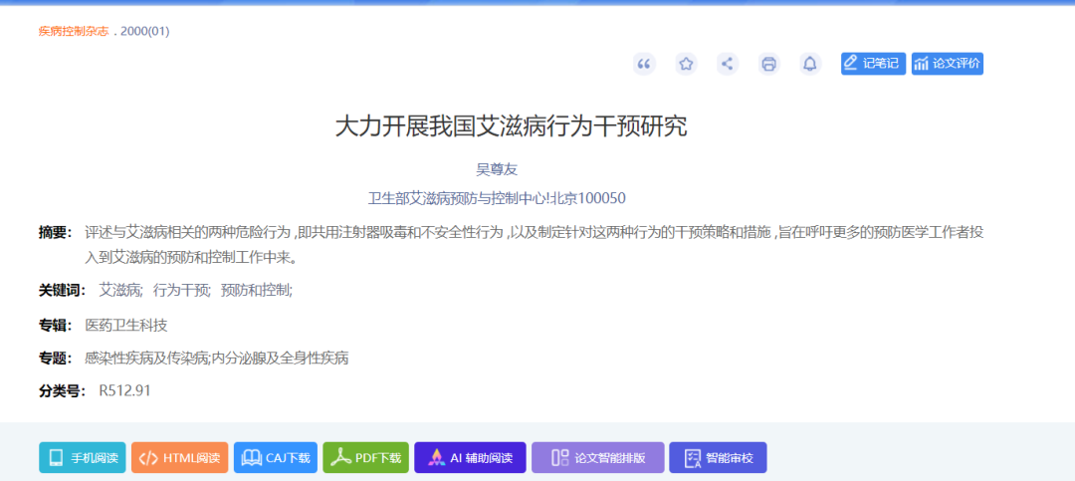
Task: Click 感染性疾病及传染病 topic text
Action: pos(146,359)
